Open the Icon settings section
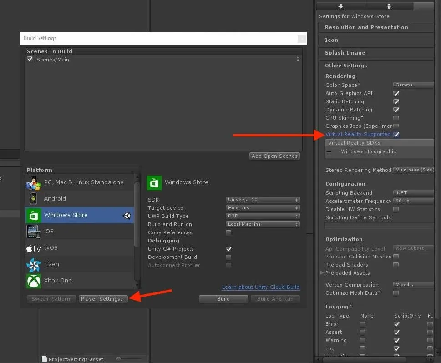Viewport: 441px width, 363px height. [376, 40]
